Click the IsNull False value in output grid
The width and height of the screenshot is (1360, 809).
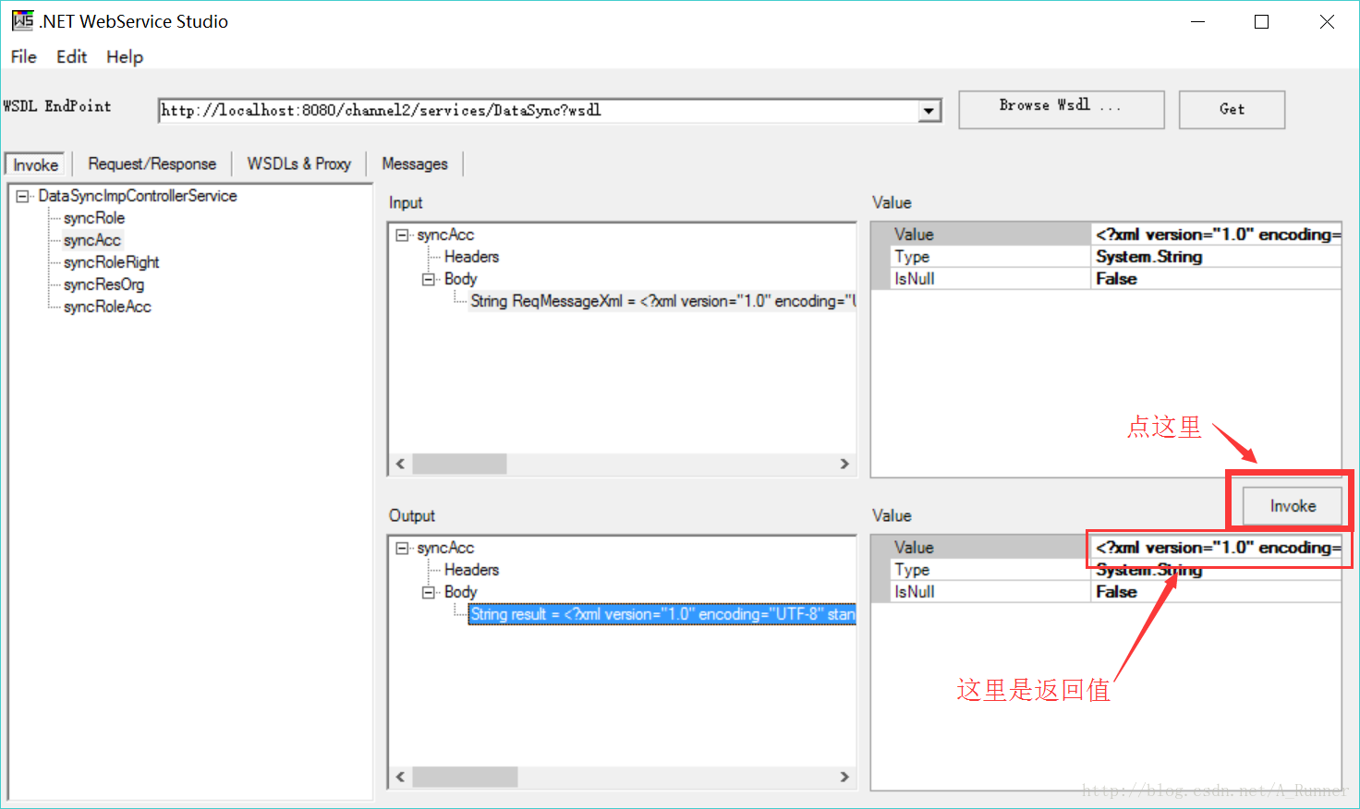point(1218,592)
